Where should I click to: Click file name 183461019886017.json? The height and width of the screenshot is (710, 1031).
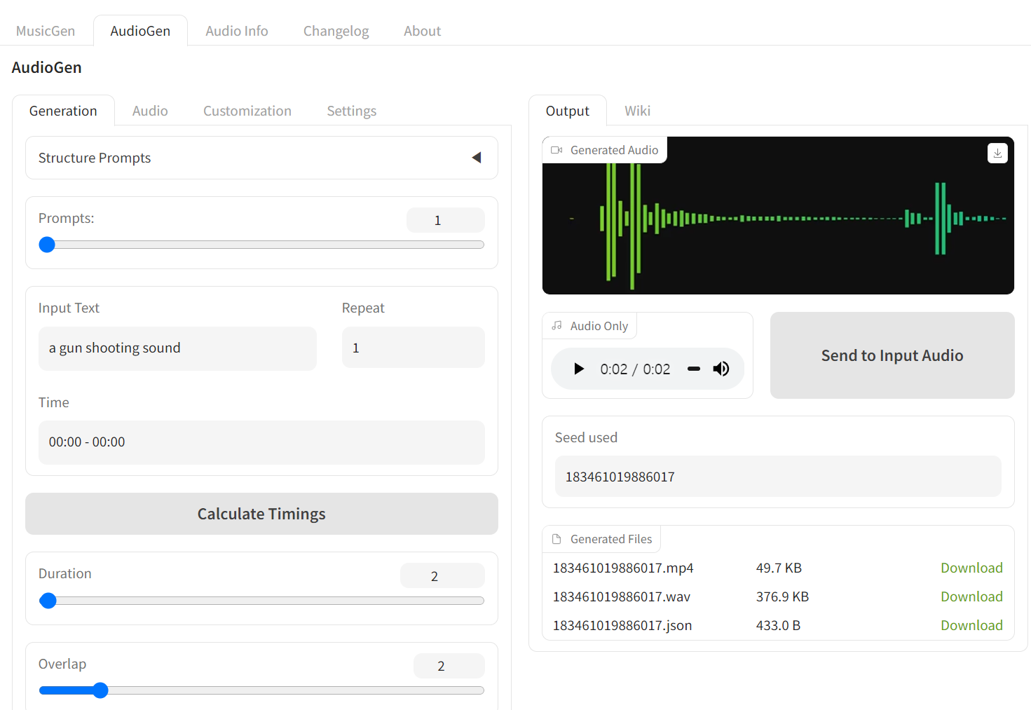(x=622, y=625)
